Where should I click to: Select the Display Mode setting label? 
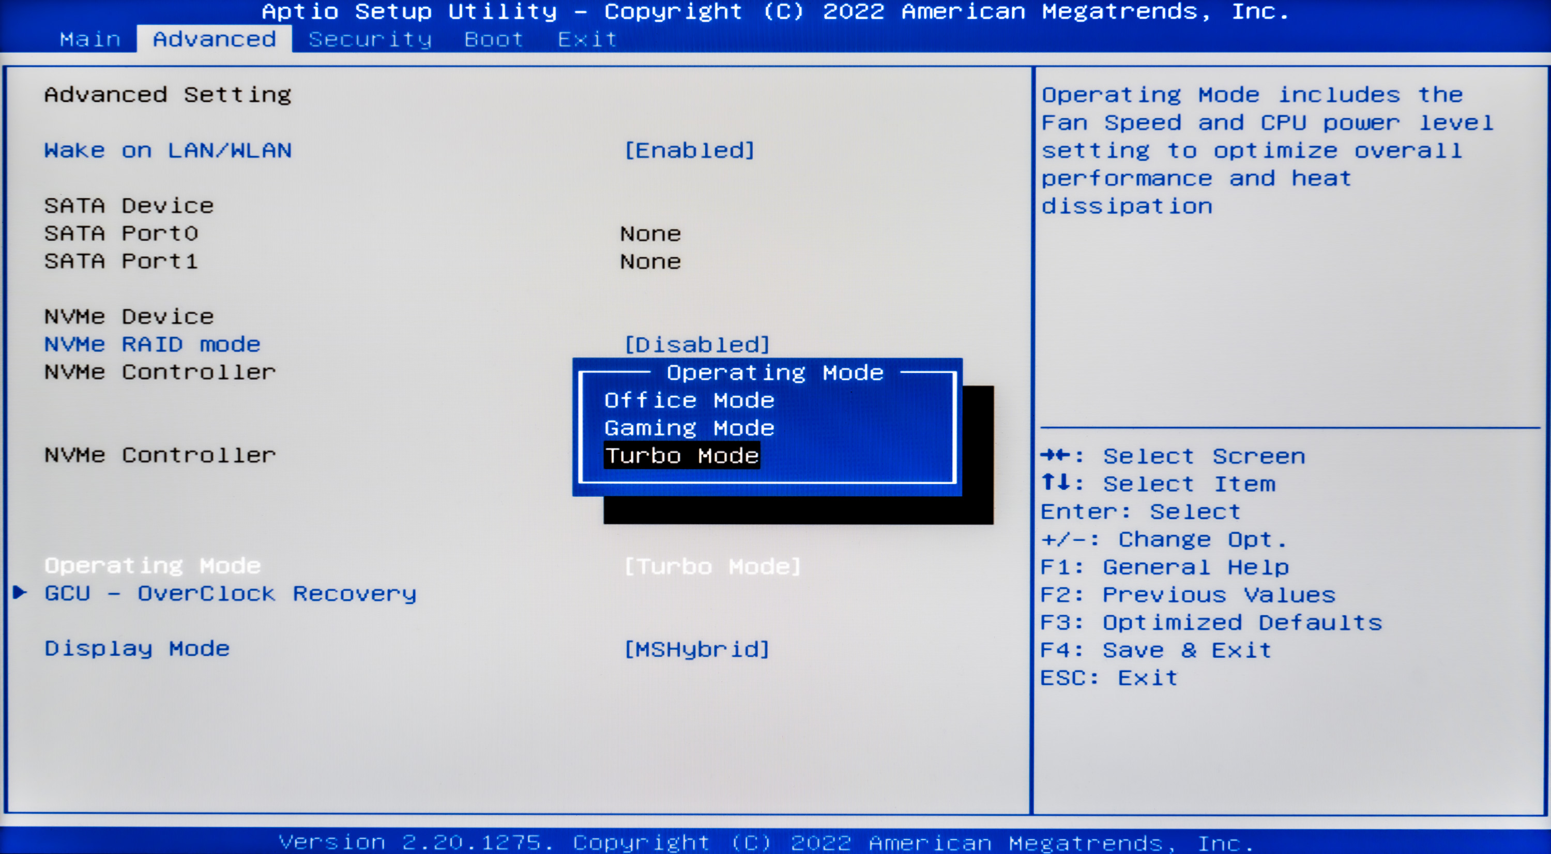click(x=138, y=649)
